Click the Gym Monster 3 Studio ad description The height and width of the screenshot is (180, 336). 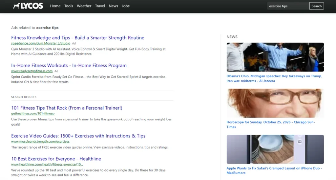click(x=88, y=51)
